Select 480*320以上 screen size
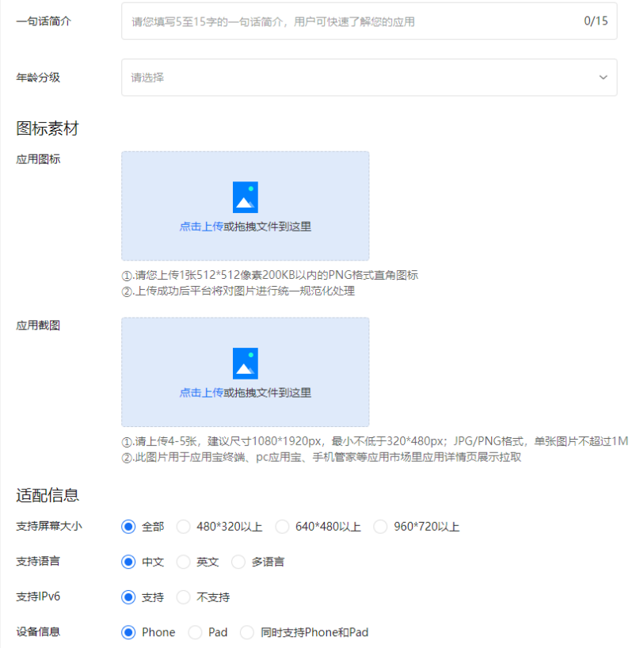 tap(184, 527)
